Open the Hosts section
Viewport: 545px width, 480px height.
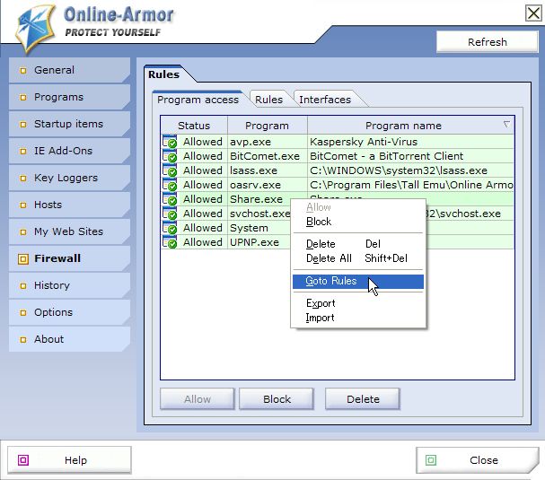pos(69,205)
